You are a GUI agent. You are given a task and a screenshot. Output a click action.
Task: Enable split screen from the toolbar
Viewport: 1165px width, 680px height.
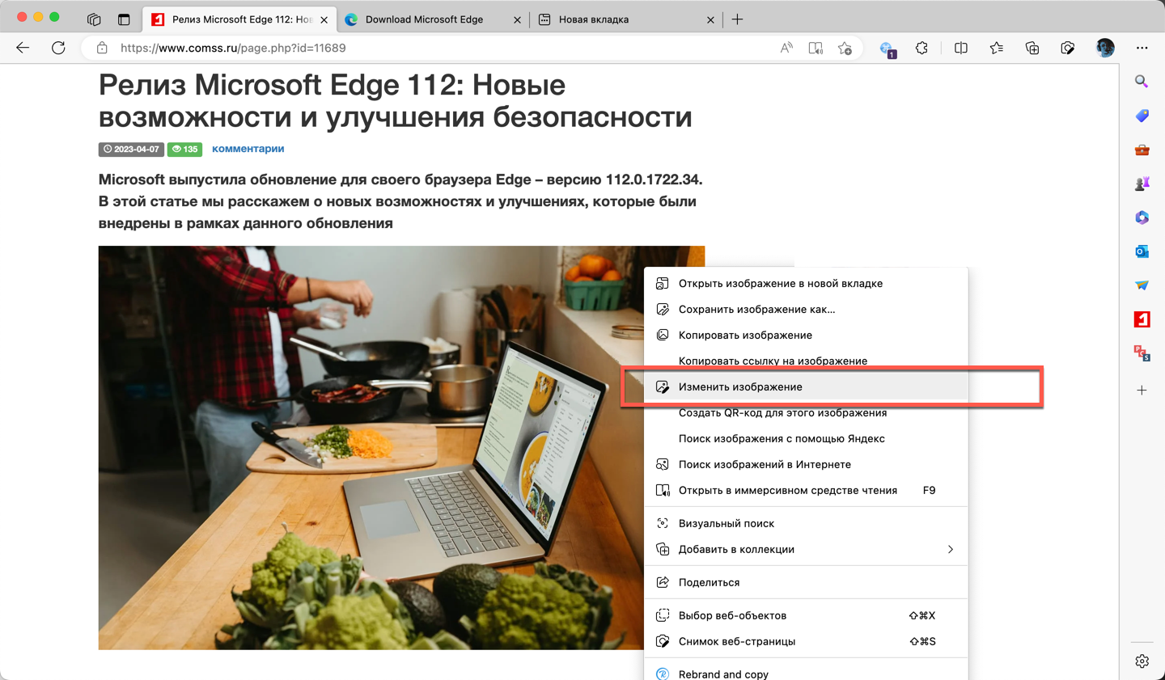pos(961,48)
